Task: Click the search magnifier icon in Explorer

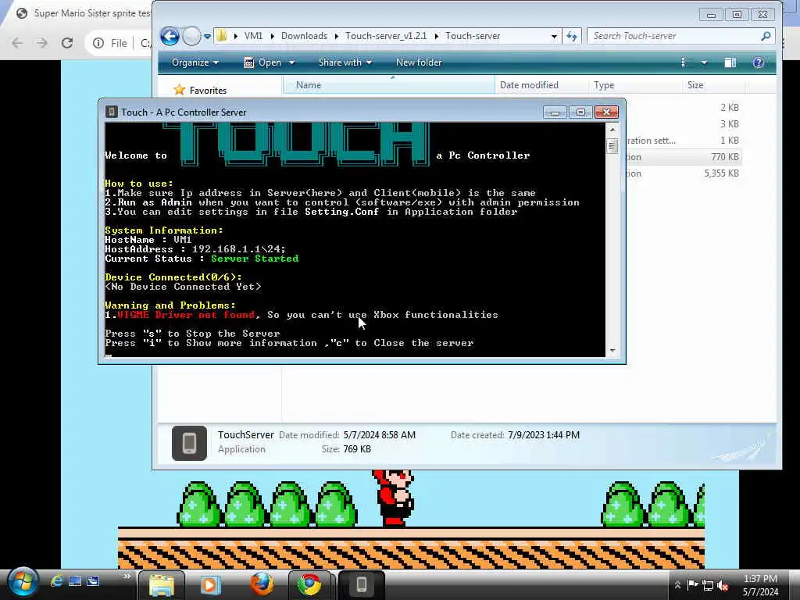Action: [766, 36]
